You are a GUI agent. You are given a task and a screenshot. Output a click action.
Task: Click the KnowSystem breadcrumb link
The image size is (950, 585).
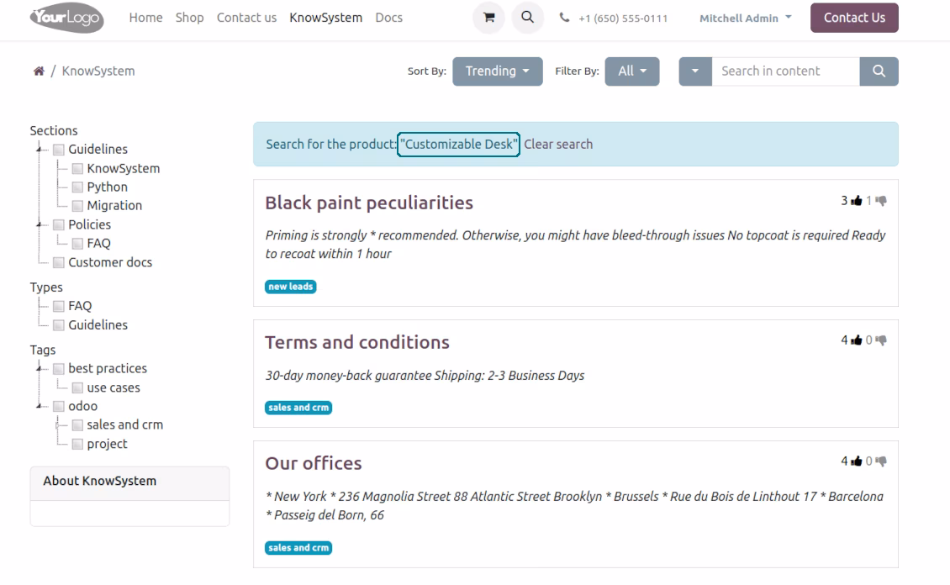click(98, 71)
